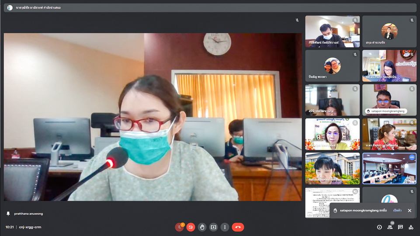Select the woman in yellow shirt tile

click(x=333, y=134)
